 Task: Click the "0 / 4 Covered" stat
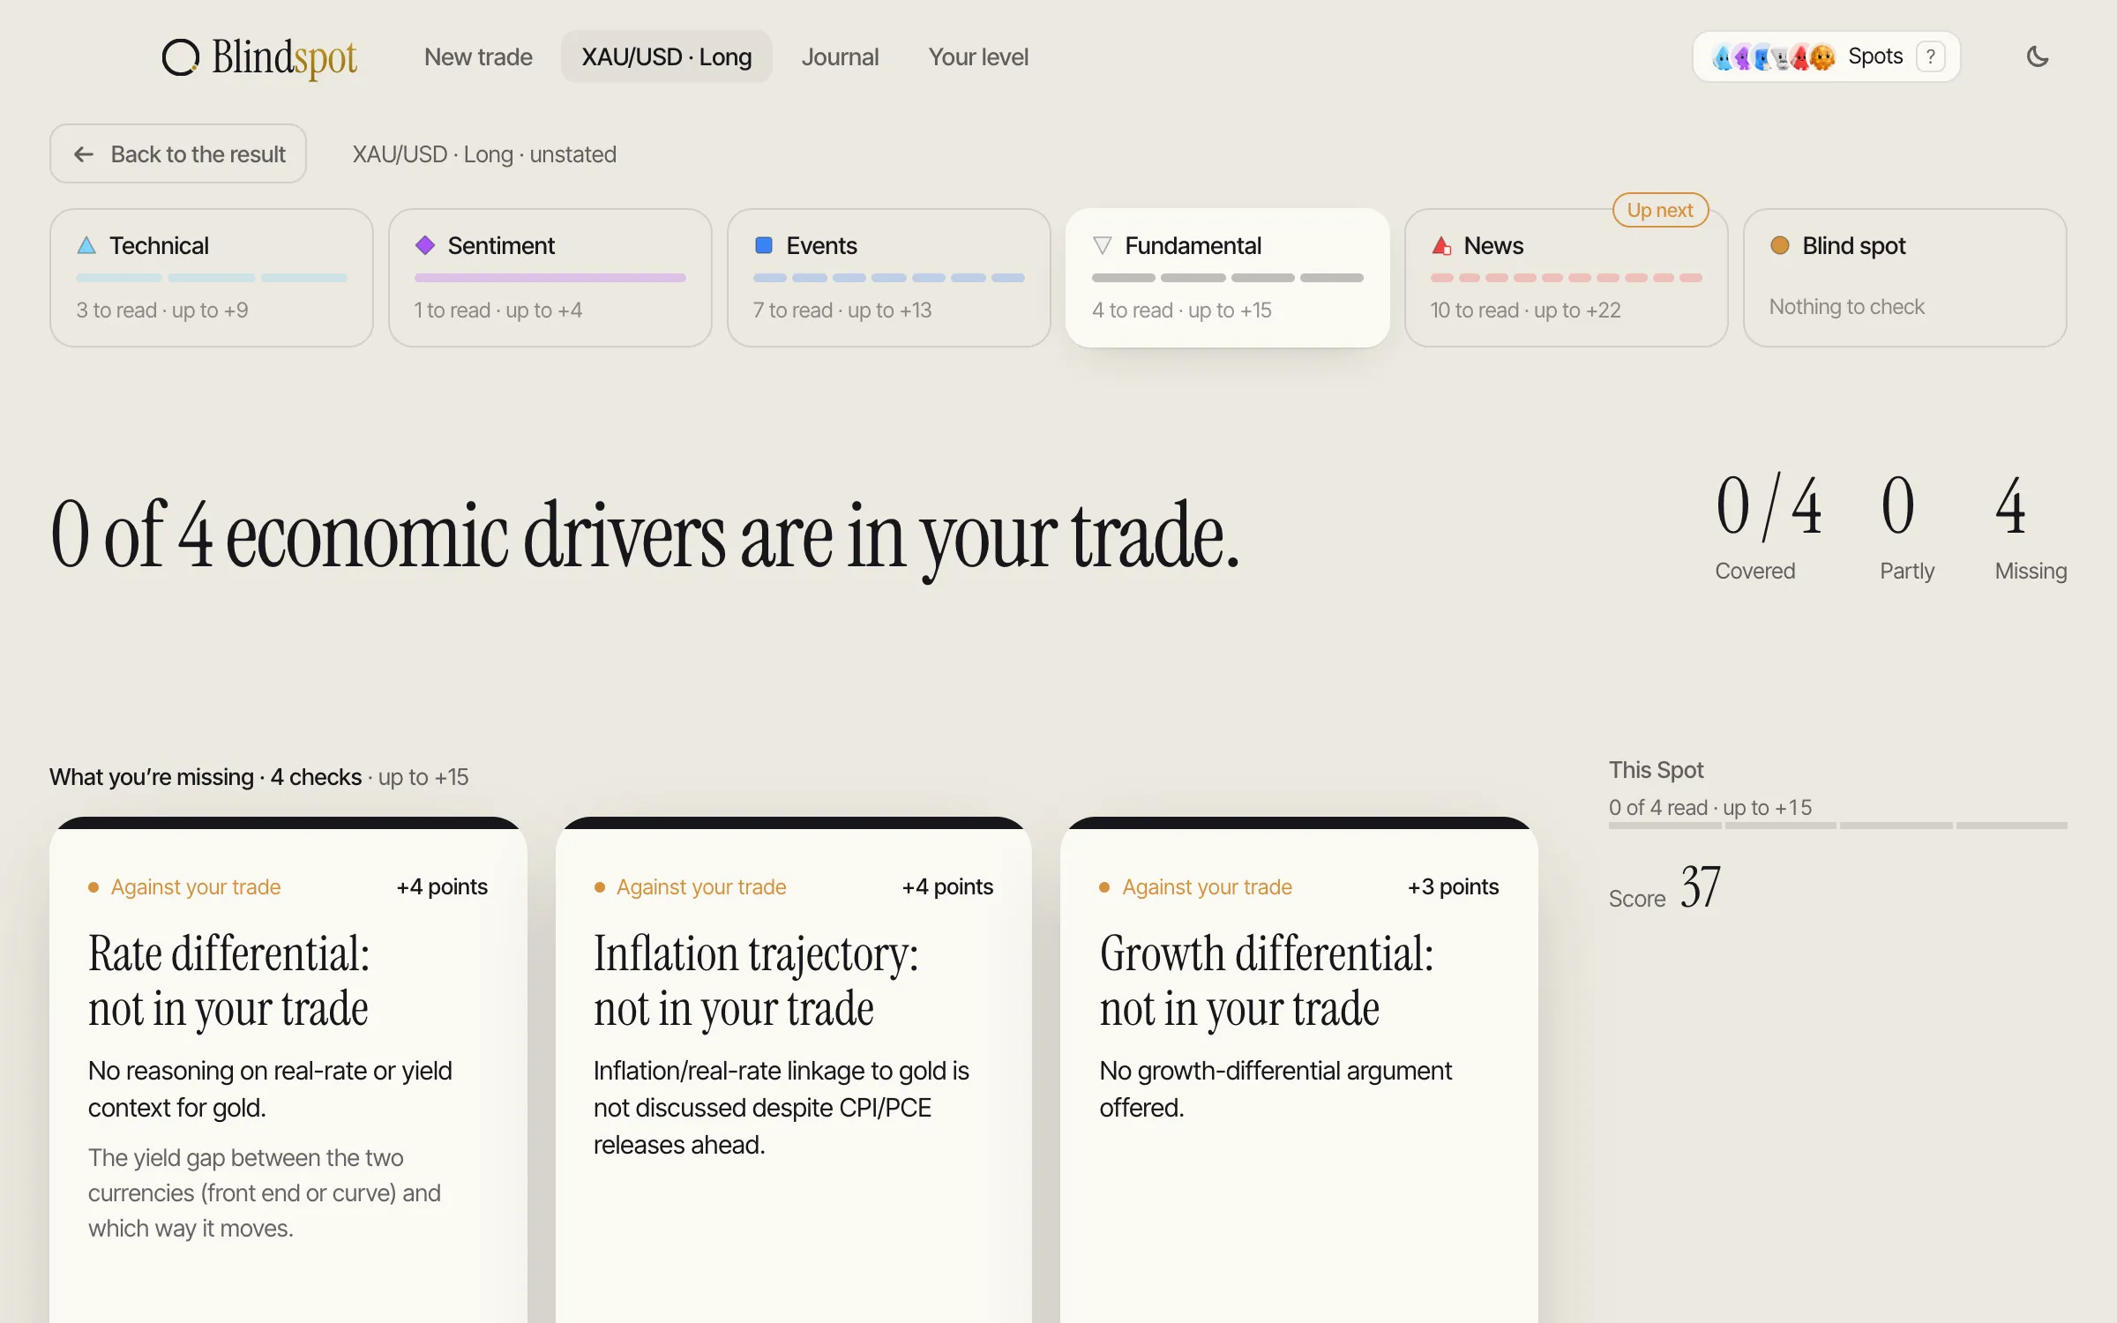pyautogui.click(x=1768, y=527)
